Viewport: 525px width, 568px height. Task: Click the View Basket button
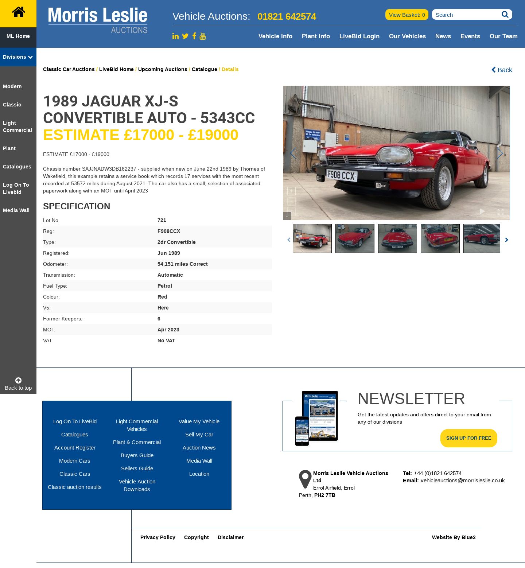tap(407, 15)
